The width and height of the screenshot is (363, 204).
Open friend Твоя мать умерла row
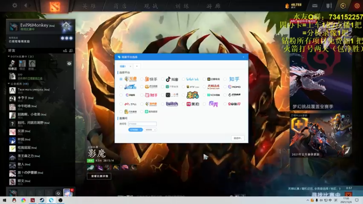[x=40, y=90]
